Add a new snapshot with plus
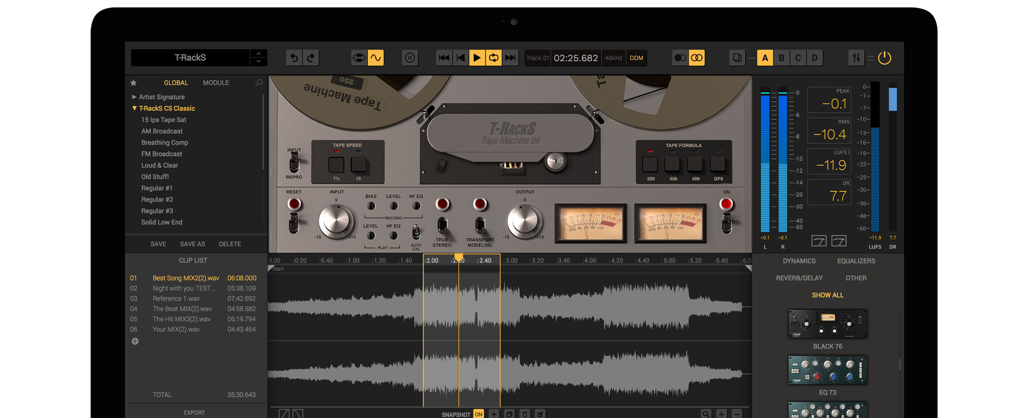This screenshot has width=1021, height=418. point(494,414)
